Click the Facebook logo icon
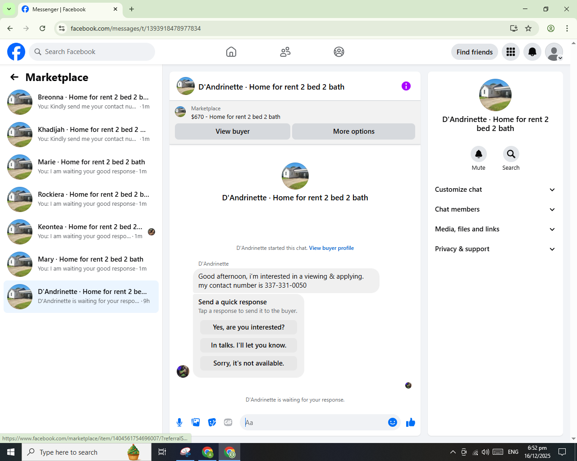This screenshot has width=577, height=461. coord(16,52)
